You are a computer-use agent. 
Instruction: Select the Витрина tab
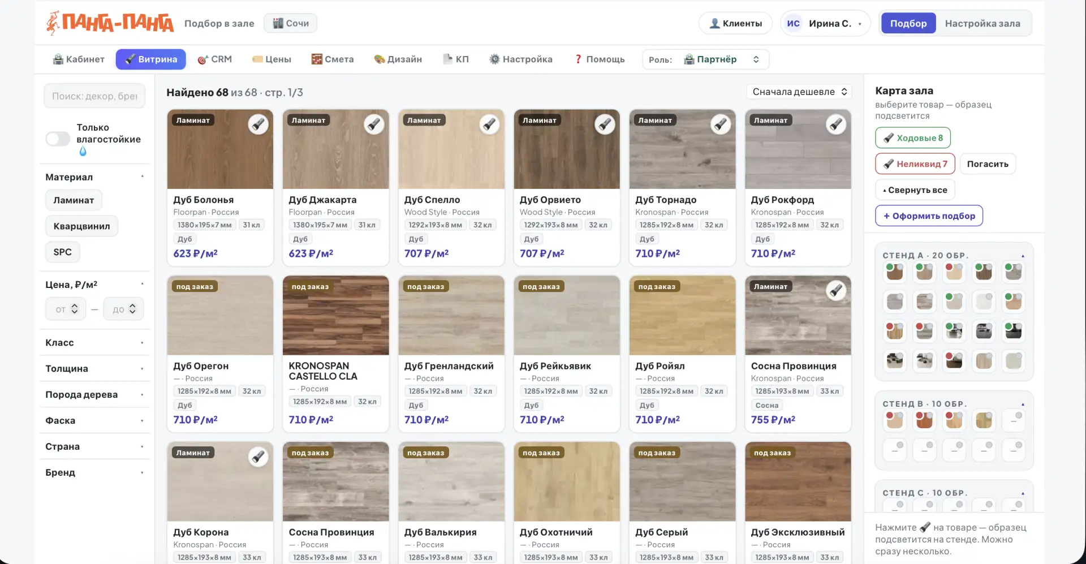pyautogui.click(x=151, y=59)
